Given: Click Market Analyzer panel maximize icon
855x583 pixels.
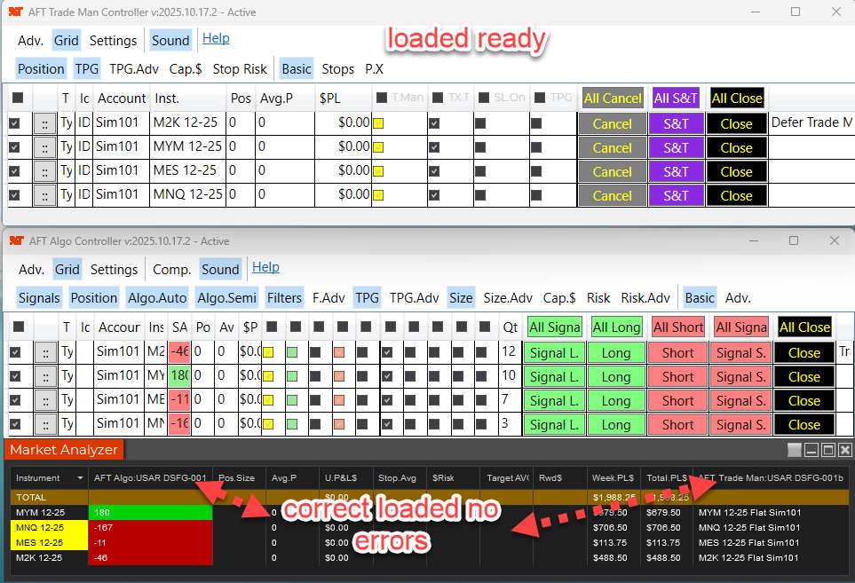Looking at the screenshot, I should click(x=828, y=450).
